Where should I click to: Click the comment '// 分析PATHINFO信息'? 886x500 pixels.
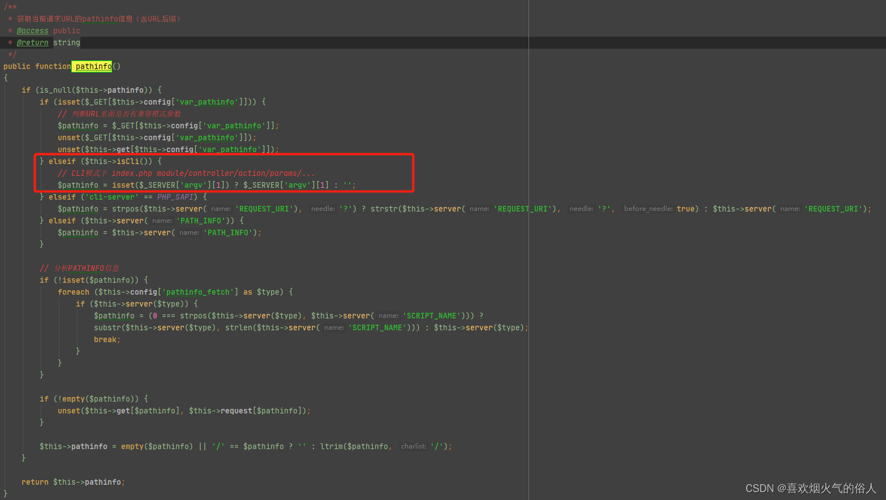click(79, 268)
